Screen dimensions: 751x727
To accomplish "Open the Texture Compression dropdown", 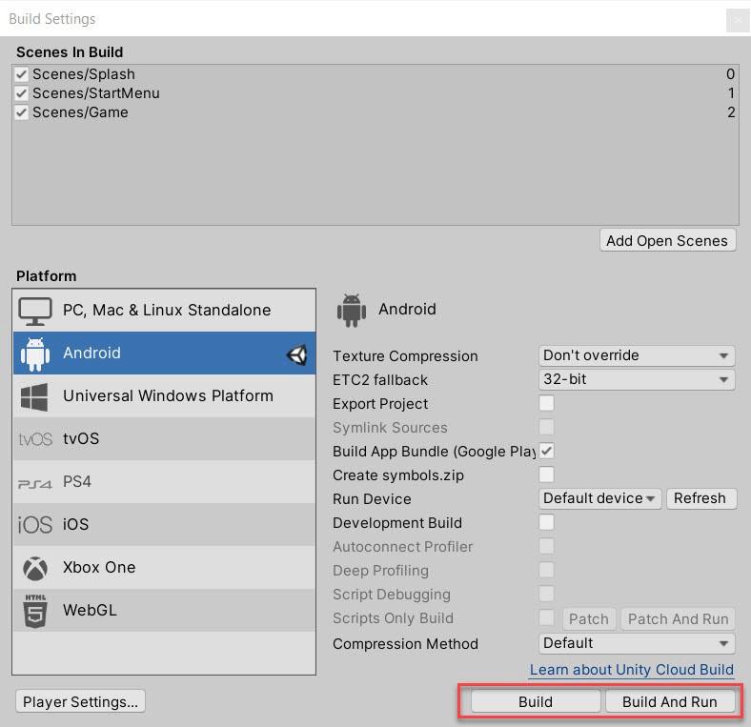I will click(x=636, y=355).
